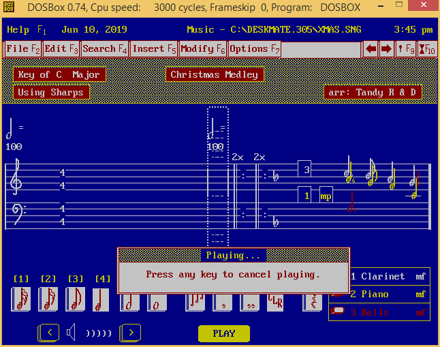Select the whole note palette button
Image resolution: width=440 pixels, height=347 pixels.
157,303
